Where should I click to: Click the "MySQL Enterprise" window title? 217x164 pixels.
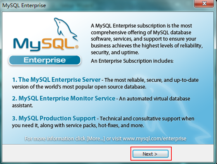[24, 5]
